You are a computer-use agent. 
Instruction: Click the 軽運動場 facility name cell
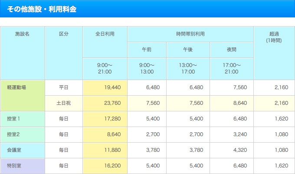23,96
